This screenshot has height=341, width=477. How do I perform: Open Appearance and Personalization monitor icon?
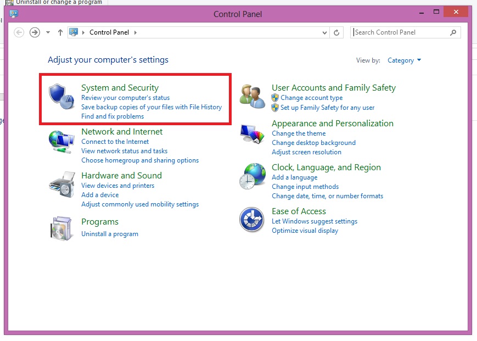coord(252,134)
